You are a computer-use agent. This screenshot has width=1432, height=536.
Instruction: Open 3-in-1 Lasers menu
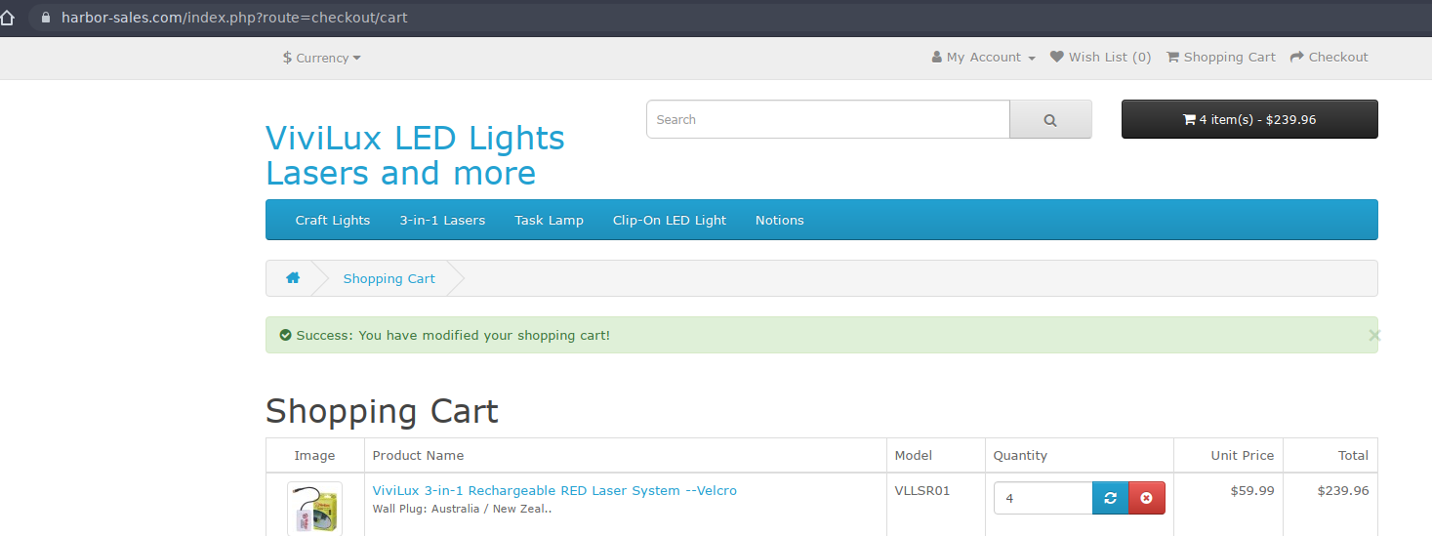tap(442, 220)
